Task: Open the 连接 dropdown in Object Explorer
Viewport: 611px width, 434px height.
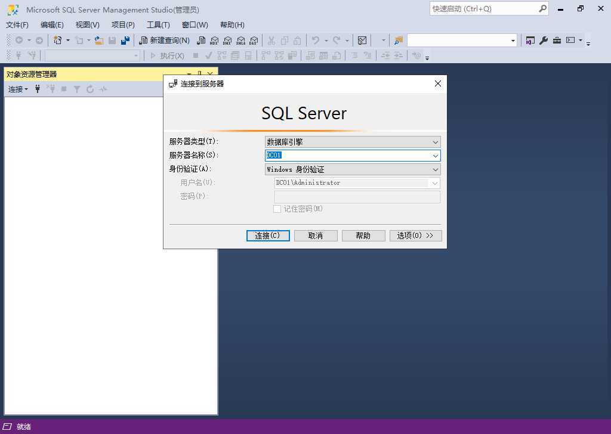Action: pyautogui.click(x=18, y=89)
